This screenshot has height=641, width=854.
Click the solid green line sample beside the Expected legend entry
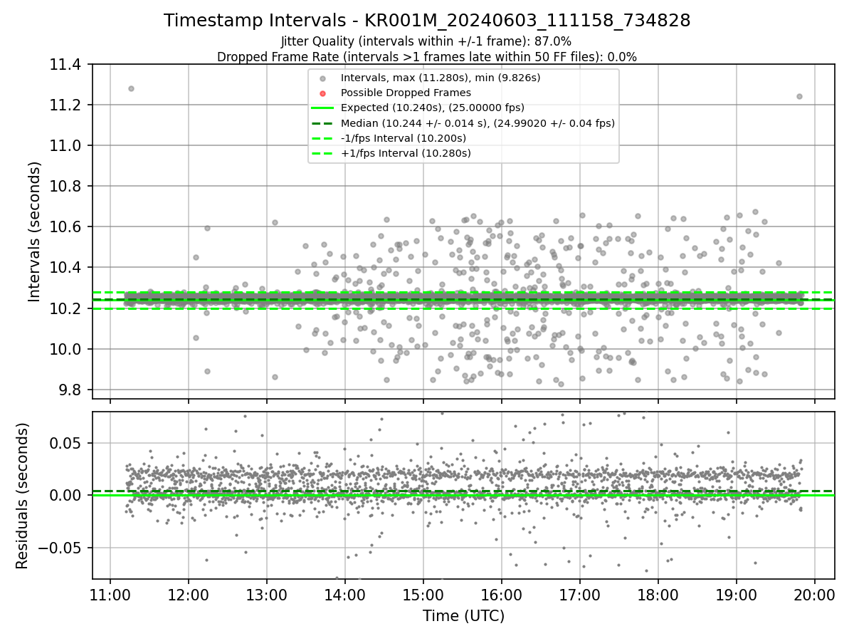[323, 108]
